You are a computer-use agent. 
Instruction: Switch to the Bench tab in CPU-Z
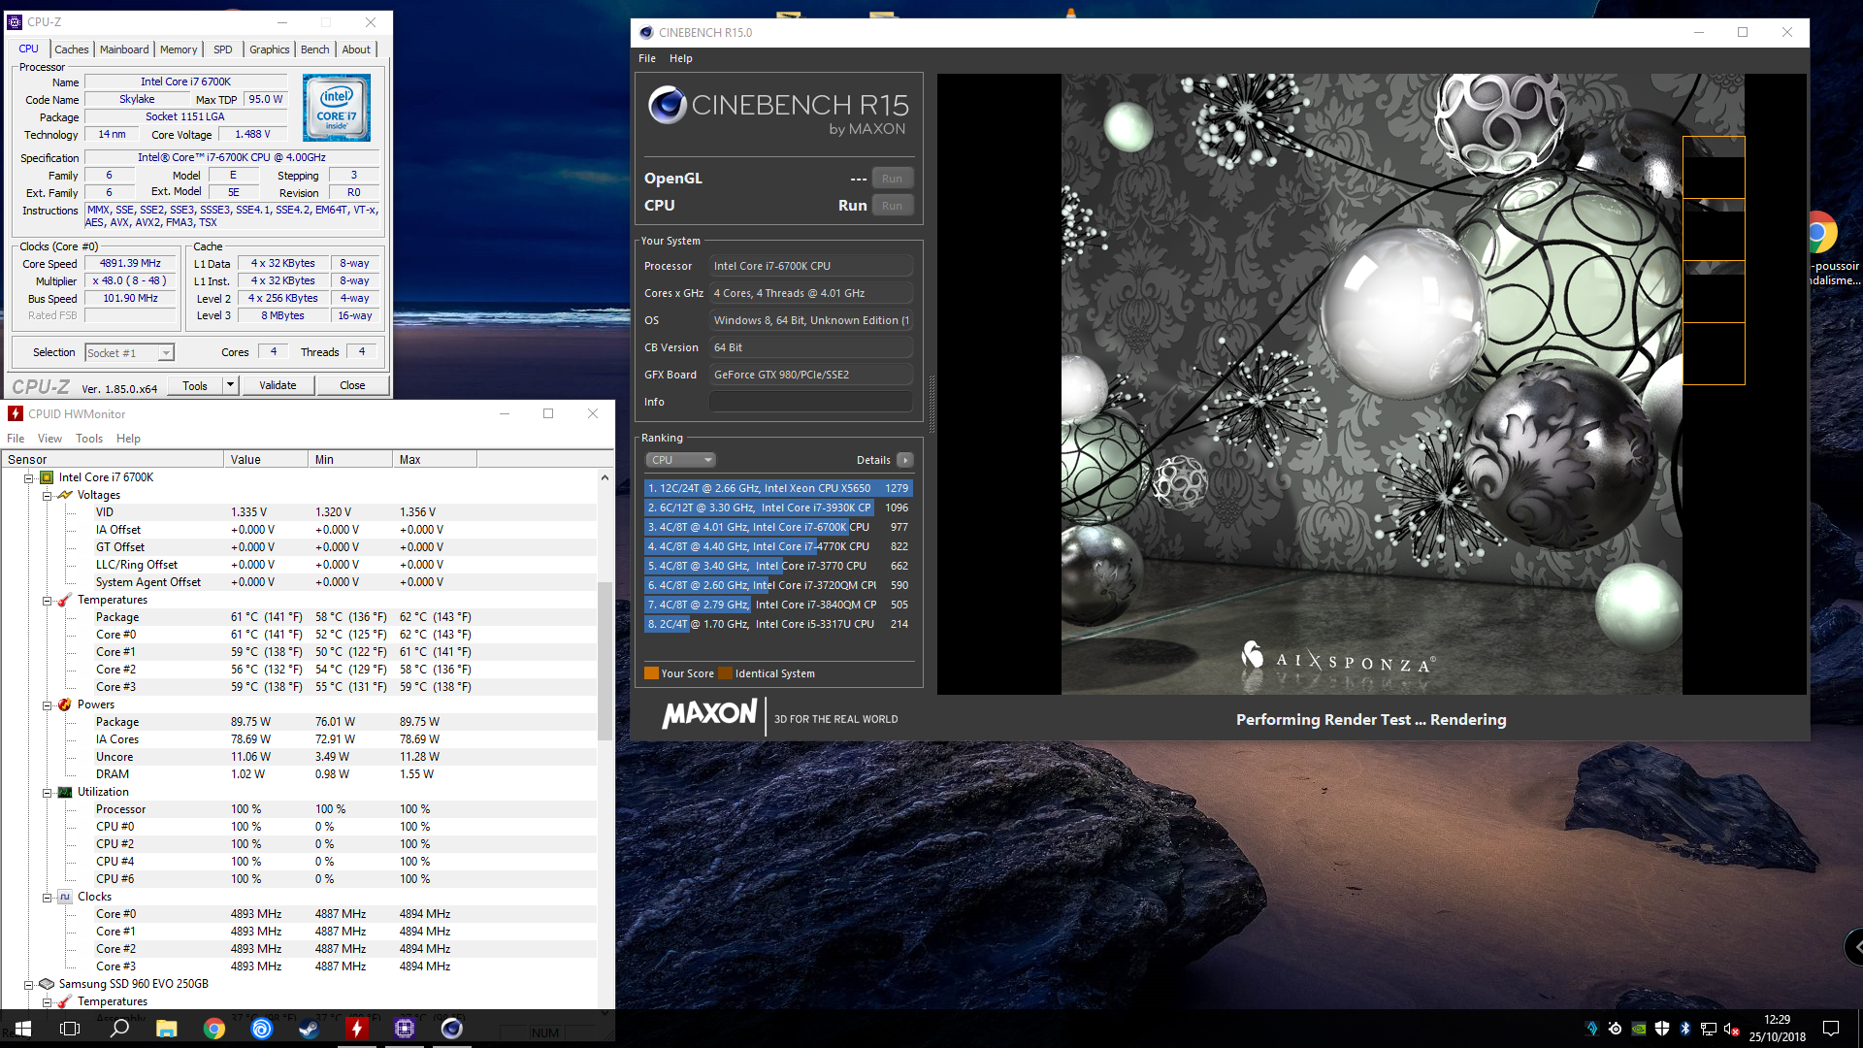tap(314, 49)
